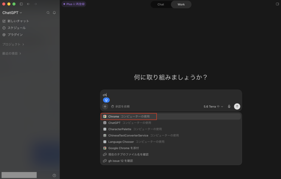Click the ChatGPT app icon in suggestions

105,123
